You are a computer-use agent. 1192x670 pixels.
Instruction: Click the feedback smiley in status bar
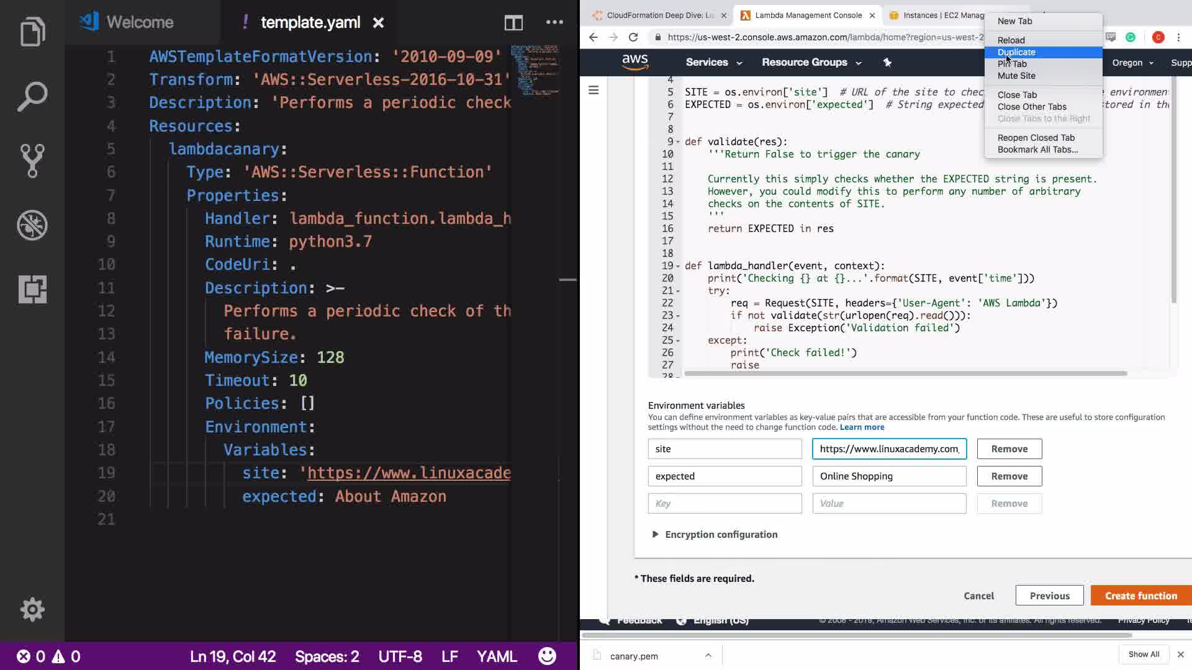click(547, 656)
